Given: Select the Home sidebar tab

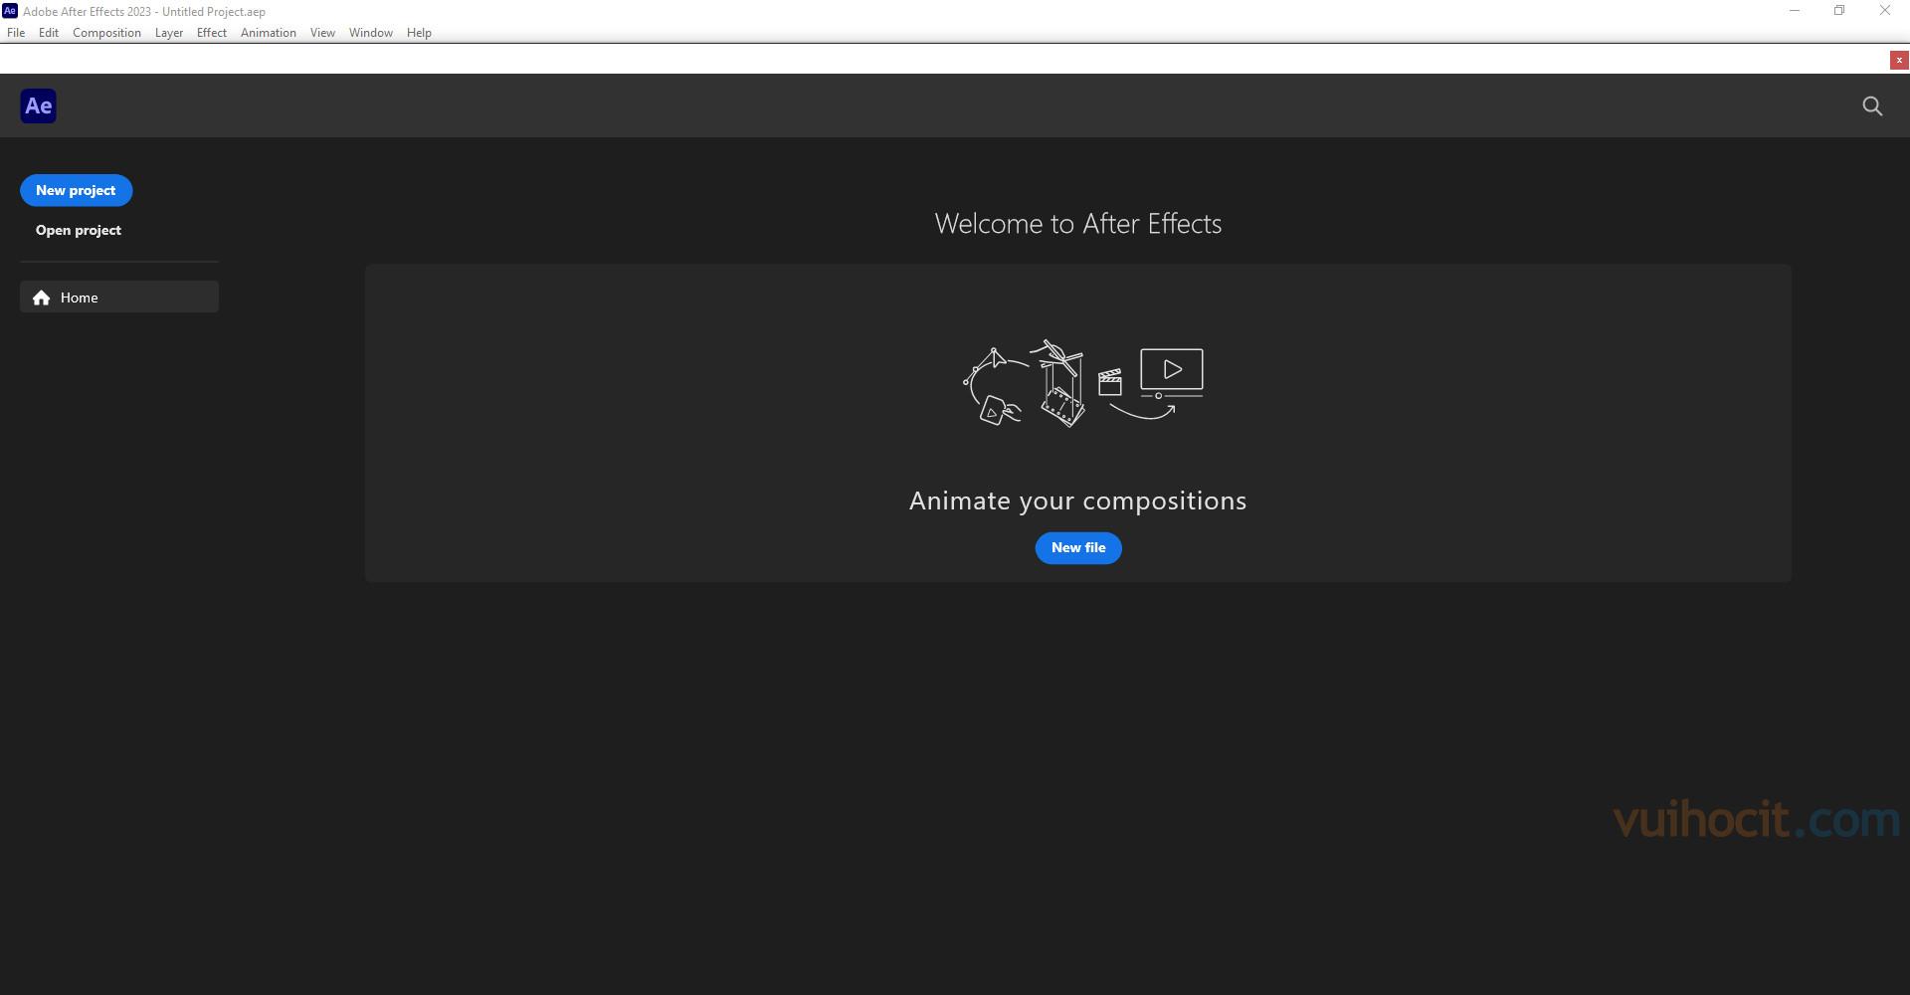Looking at the screenshot, I should point(119,297).
